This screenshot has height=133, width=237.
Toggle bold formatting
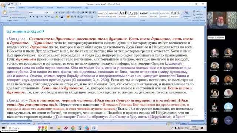pyautogui.click(x=30, y=17)
